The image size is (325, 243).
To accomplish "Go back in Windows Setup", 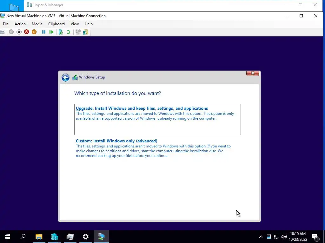I will (65, 78).
